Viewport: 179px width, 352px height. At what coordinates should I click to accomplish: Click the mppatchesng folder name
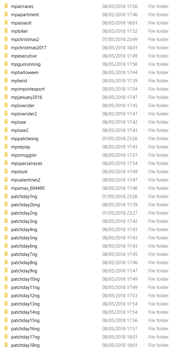25,139
